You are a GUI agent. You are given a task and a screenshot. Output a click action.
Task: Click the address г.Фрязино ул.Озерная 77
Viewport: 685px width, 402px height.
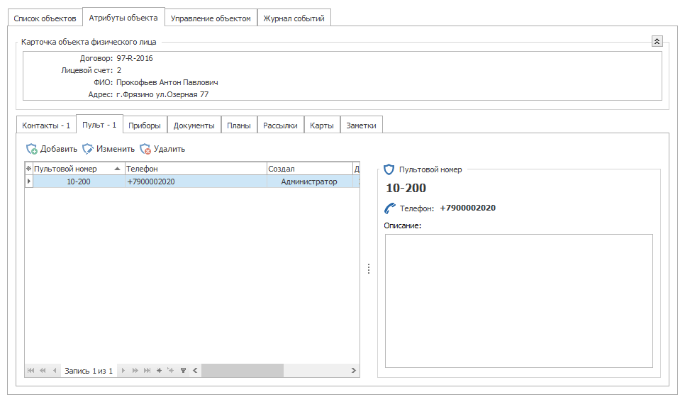click(x=162, y=94)
